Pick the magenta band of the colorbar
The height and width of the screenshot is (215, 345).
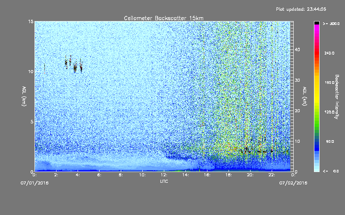coord(317,28)
